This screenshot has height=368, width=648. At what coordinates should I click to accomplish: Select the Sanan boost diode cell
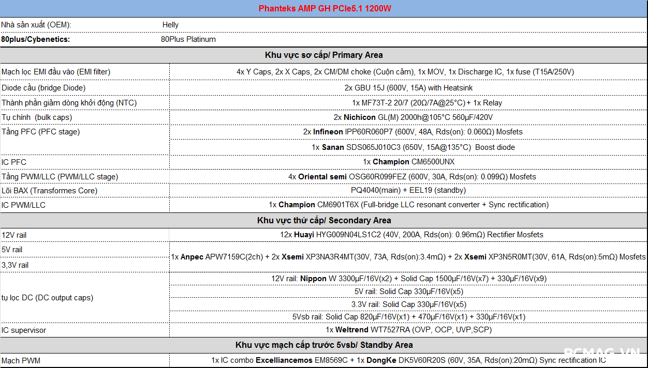pos(413,147)
